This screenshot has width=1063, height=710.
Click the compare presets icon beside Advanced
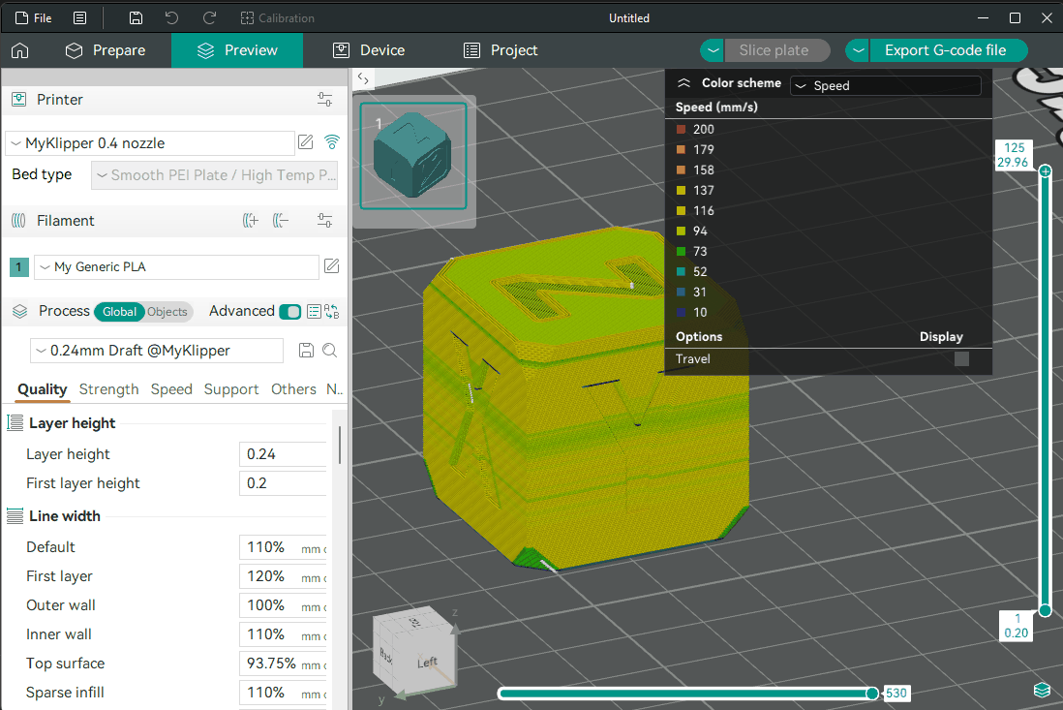tap(332, 311)
